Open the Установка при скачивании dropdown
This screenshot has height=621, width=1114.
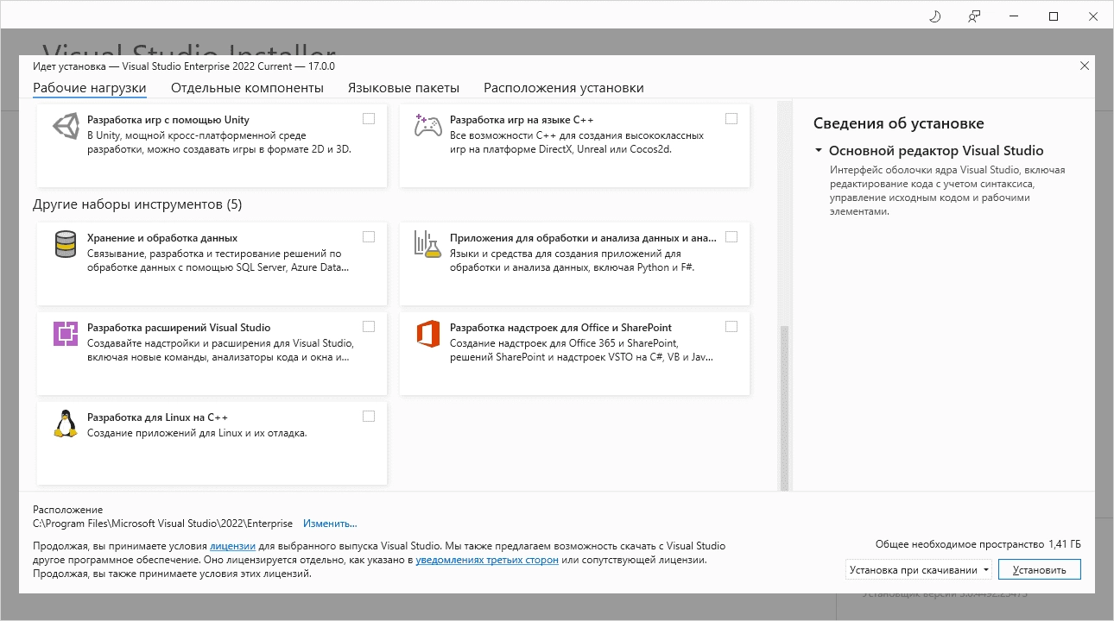pos(918,569)
